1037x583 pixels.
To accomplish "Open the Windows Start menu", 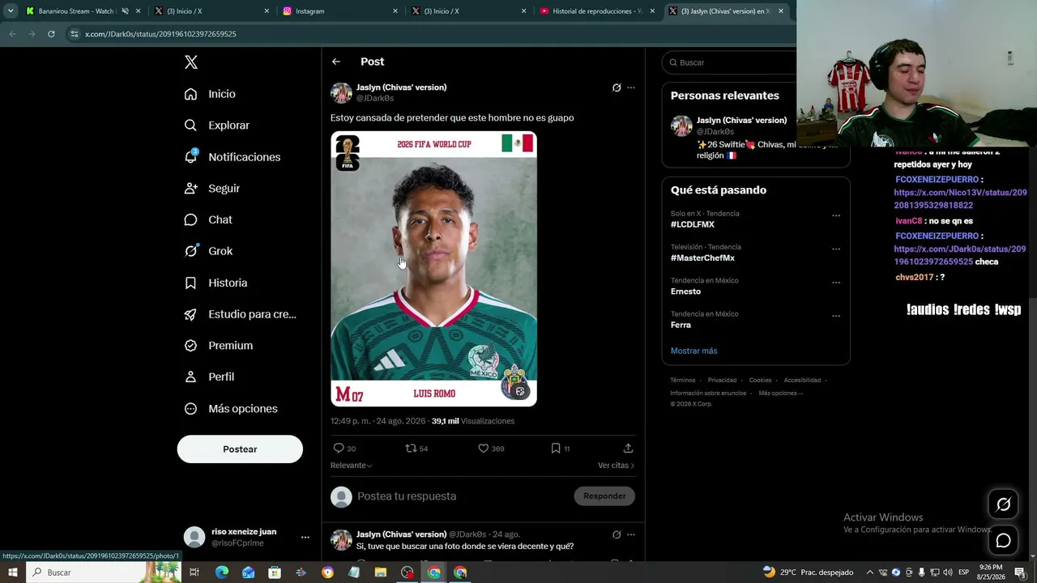I will coord(12,572).
